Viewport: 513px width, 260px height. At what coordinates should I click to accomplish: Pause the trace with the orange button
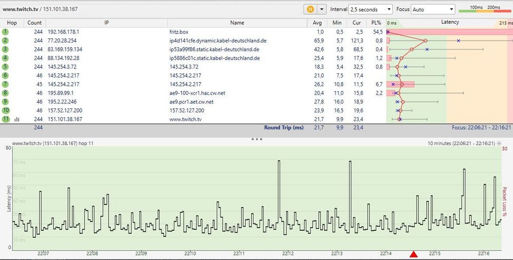tap(310, 9)
